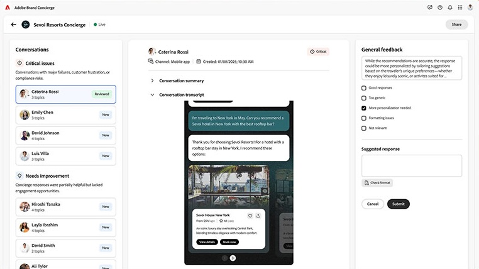The width and height of the screenshot is (479, 269).
Task: Click the calendar icon next to Created date
Action: (199, 62)
